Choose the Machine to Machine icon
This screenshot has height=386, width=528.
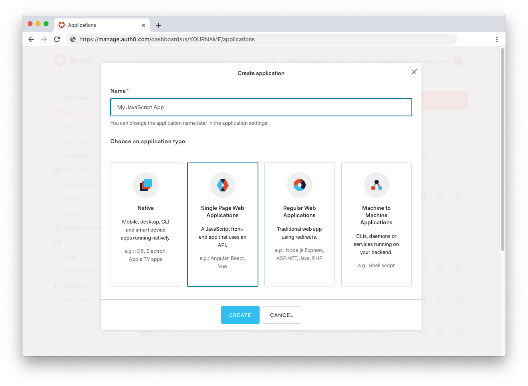pyautogui.click(x=377, y=185)
